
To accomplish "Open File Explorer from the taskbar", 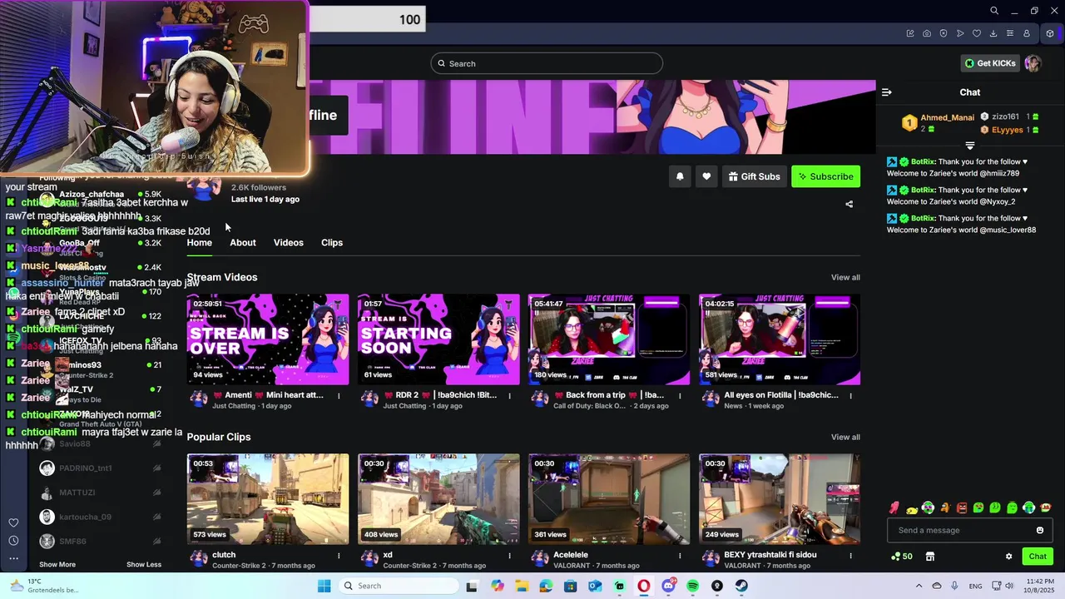I will tap(522, 586).
